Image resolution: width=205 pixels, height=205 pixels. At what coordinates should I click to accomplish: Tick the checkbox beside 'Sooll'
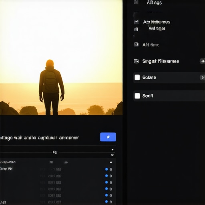pyautogui.click(x=137, y=96)
